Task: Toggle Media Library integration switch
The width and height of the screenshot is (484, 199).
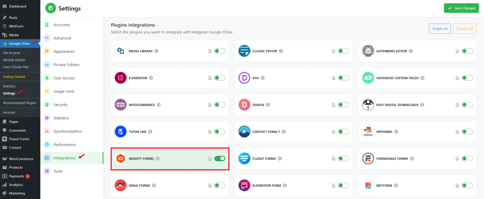Action: 220,51
